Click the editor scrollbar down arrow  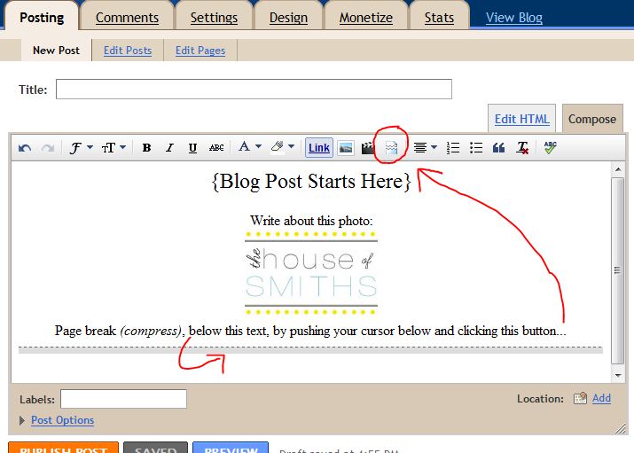(618, 375)
